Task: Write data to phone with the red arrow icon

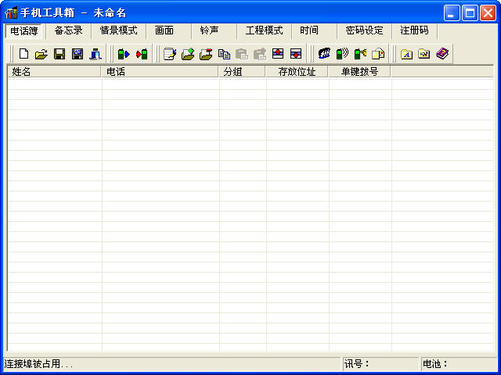Action: (142, 54)
